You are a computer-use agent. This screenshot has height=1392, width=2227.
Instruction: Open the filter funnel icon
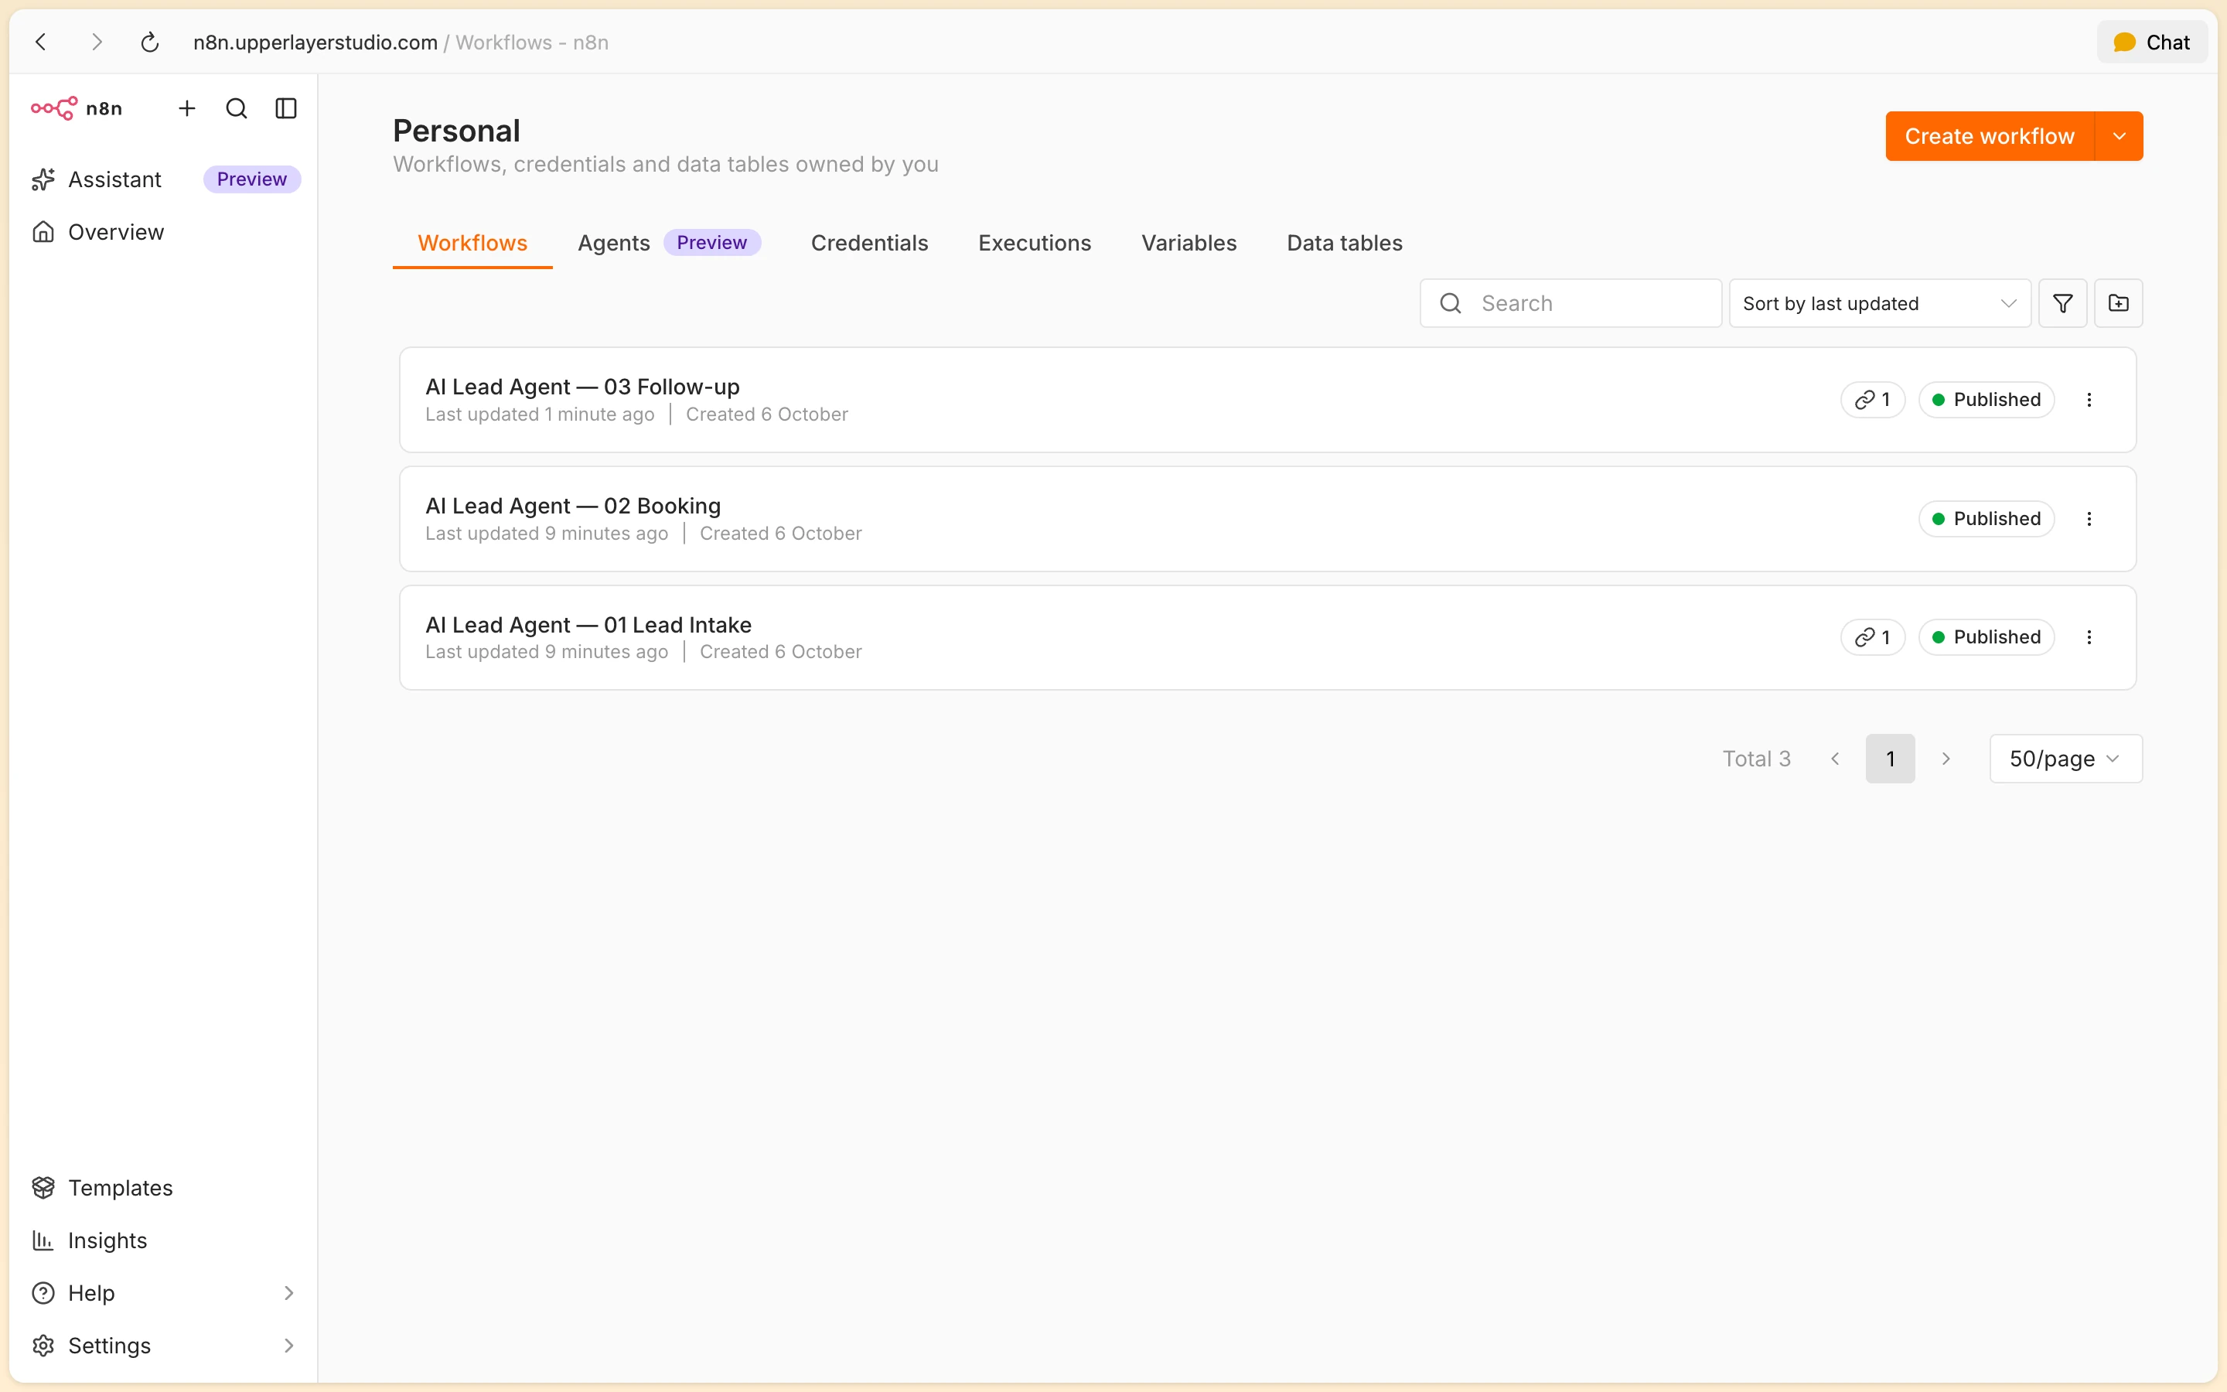pyautogui.click(x=2062, y=303)
